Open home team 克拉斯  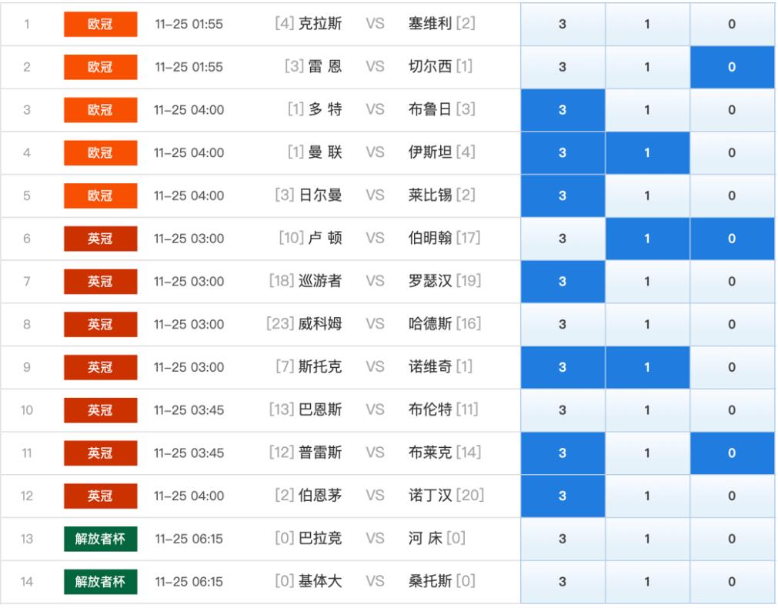click(x=320, y=23)
